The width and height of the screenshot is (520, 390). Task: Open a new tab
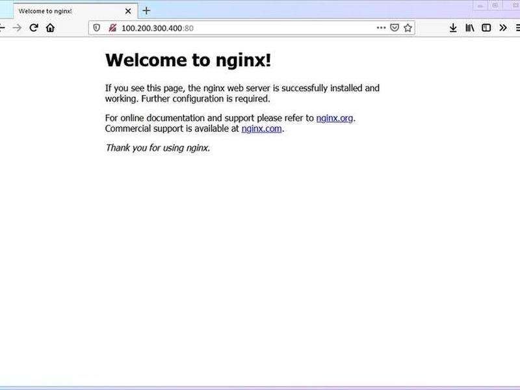146,10
